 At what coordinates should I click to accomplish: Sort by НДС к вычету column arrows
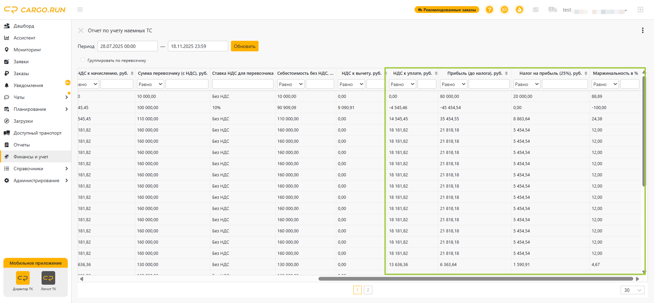386,73
